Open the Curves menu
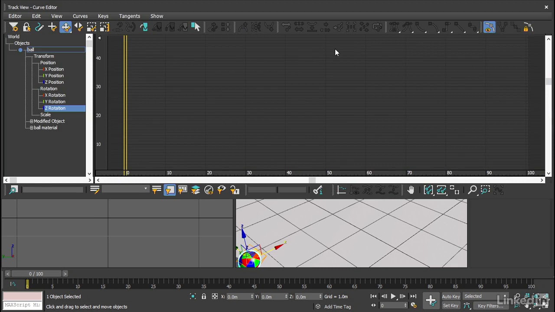 [80, 16]
